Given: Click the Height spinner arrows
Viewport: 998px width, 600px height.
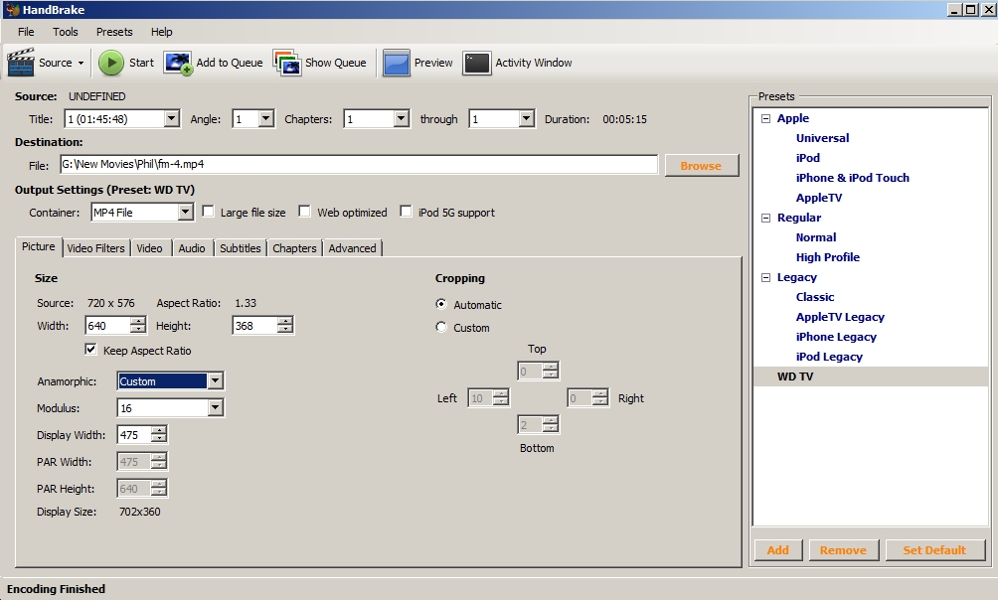Looking at the screenshot, I should coord(285,326).
